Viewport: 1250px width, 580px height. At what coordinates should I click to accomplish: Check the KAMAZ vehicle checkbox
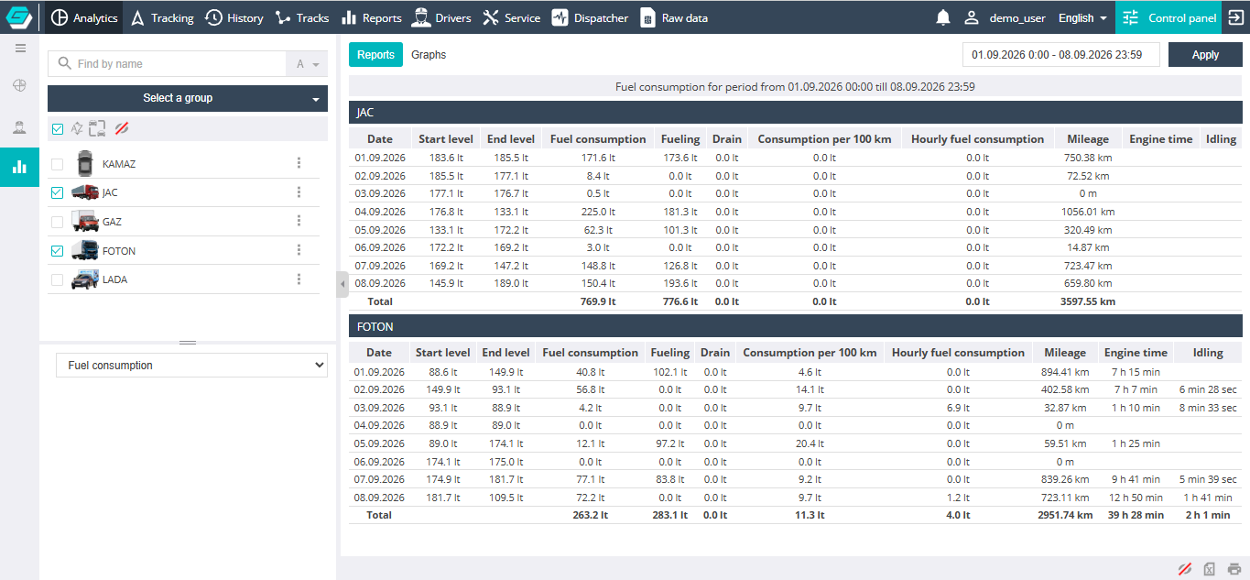tap(58, 164)
